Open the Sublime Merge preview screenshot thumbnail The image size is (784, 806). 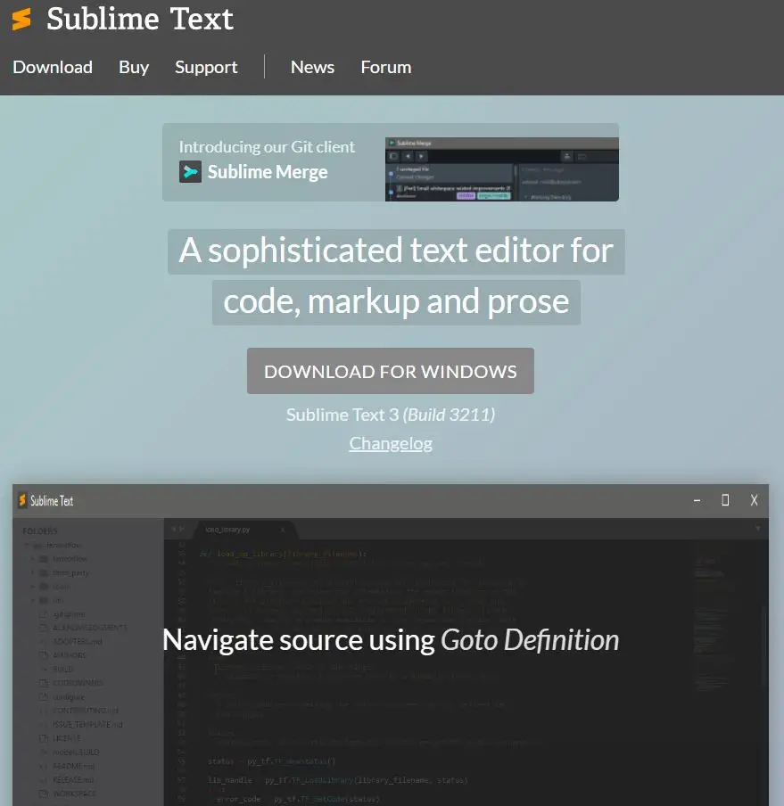(x=502, y=169)
